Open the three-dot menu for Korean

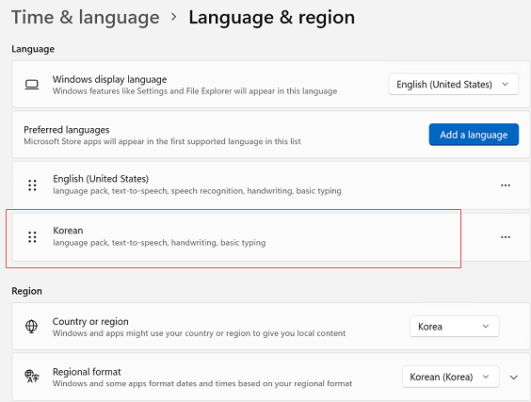click(x=506, y=237)
